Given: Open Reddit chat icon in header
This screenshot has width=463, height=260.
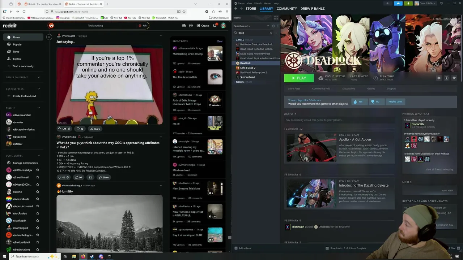Looking at the screenshot, I should coord(191,26).
